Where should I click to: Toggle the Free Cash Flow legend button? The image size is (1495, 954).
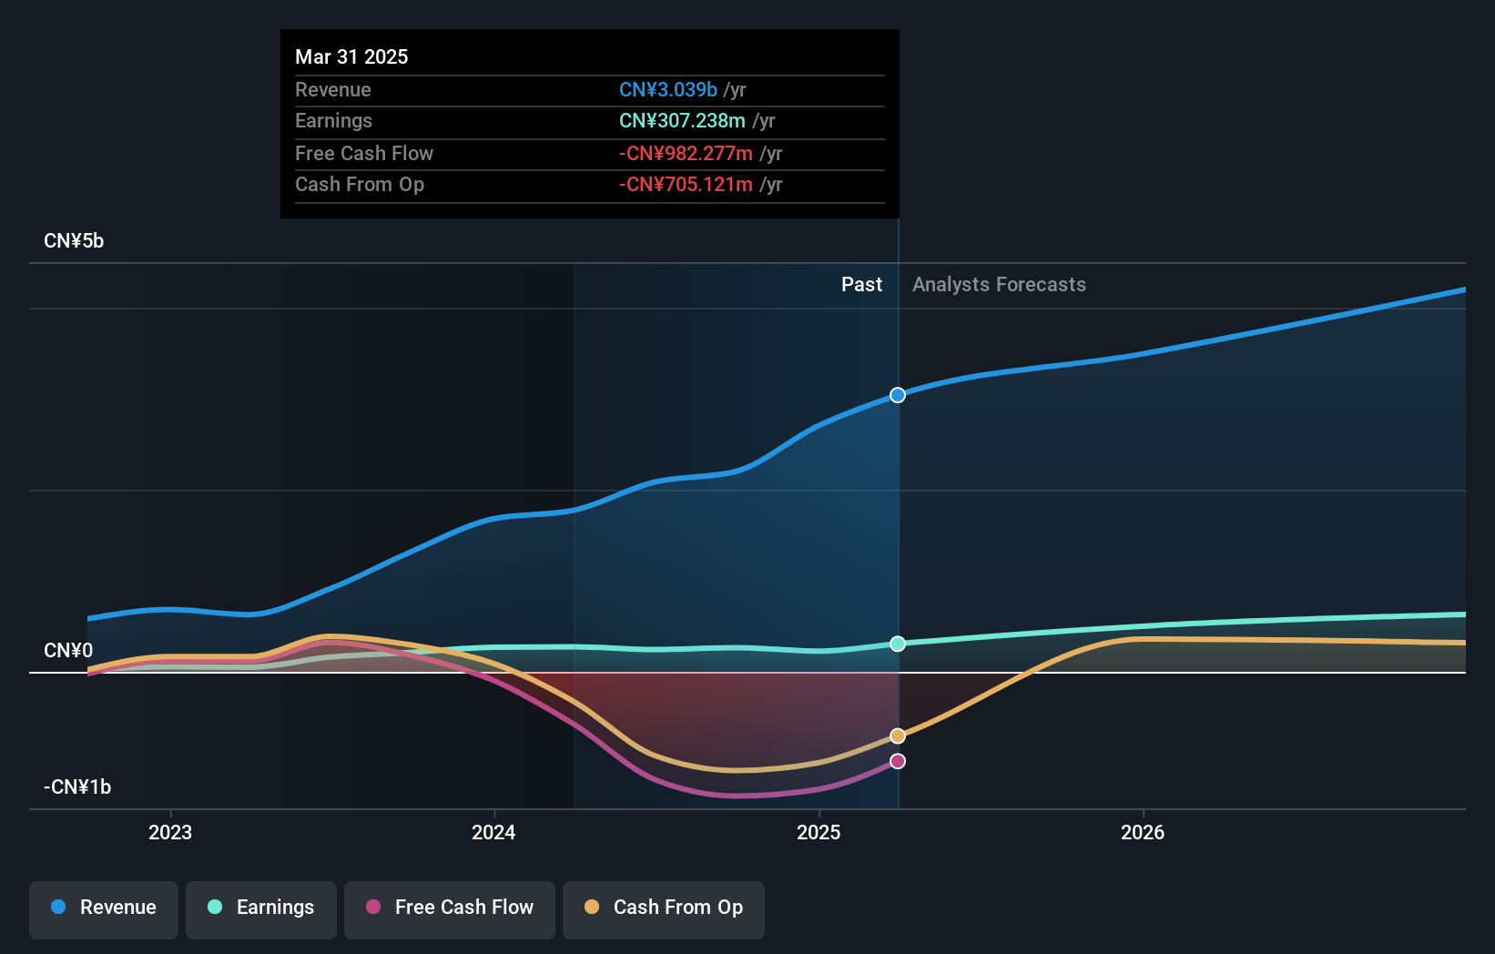450,909
